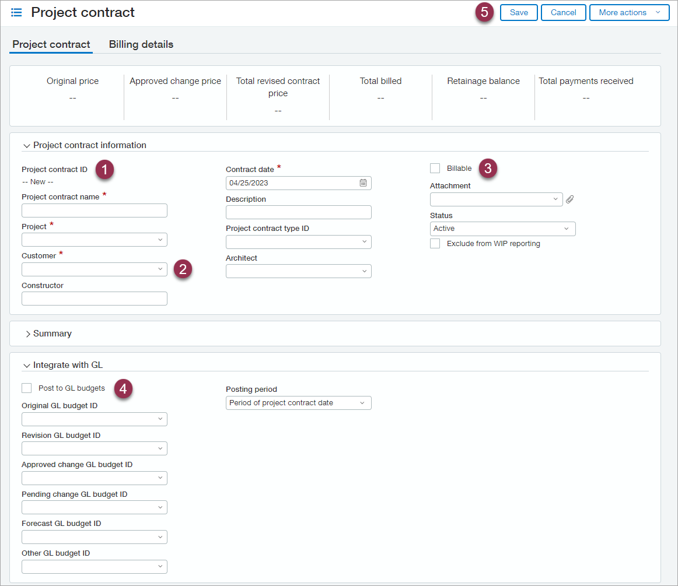This screenshot has width=678, height=586.
Task: Switch to the Billing details tab
Action: click(x=141, y=44)
